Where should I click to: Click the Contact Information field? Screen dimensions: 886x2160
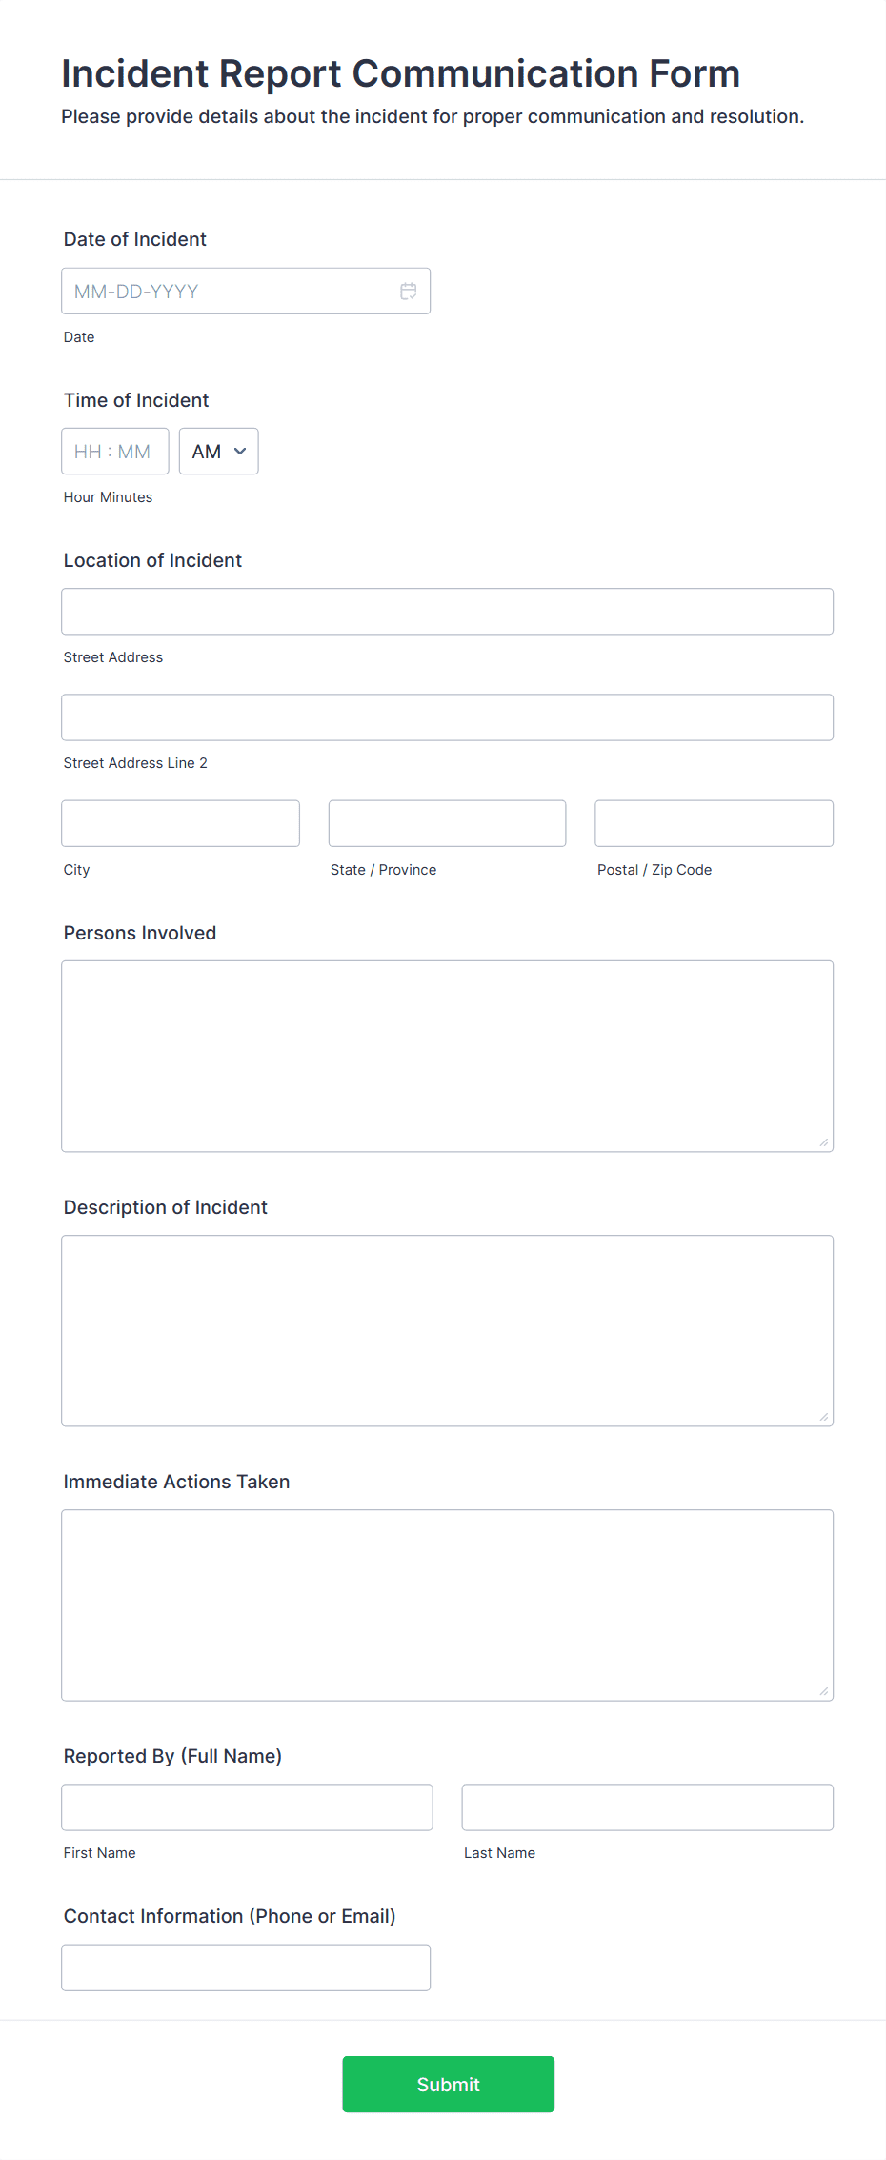click(246, 1967)
